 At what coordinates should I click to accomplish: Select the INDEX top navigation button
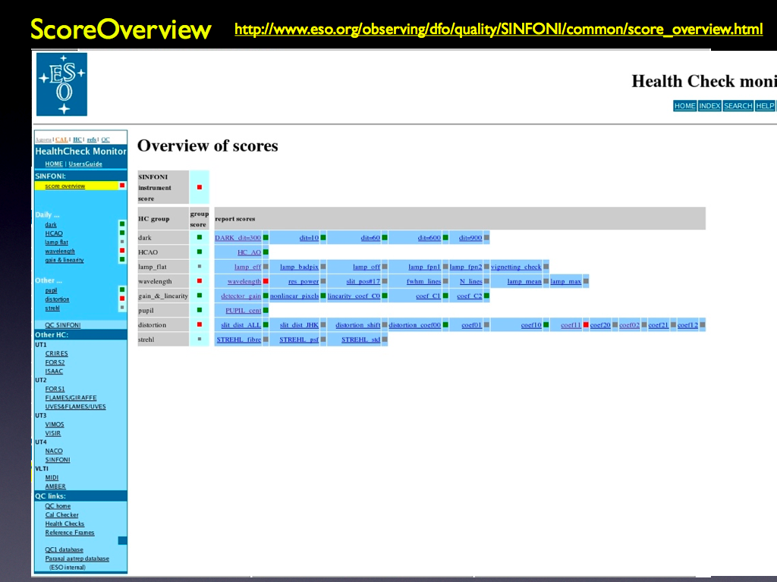[709, 106]
